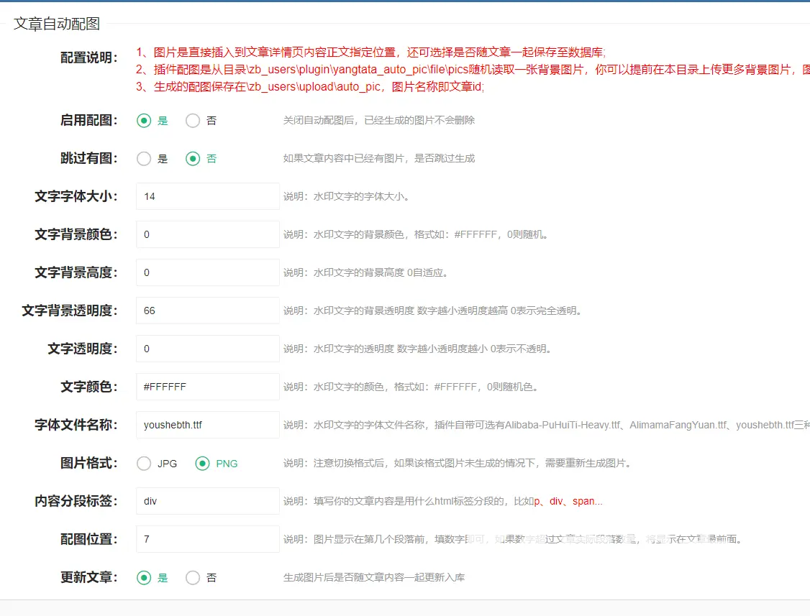The width and height of the screenshot is (810, 616).
Task: Click config note line 1 about 图片是直接插入
Action: tap(371, 52)
